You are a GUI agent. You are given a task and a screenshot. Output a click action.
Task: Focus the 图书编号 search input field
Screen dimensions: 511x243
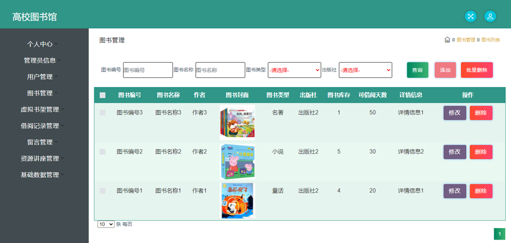148,70
